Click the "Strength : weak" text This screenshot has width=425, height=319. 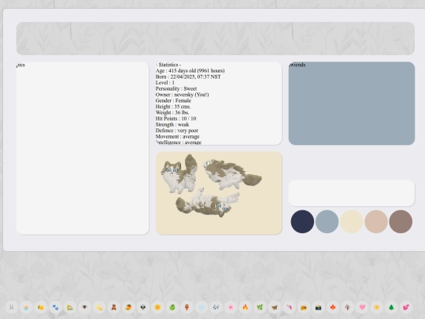172,124
